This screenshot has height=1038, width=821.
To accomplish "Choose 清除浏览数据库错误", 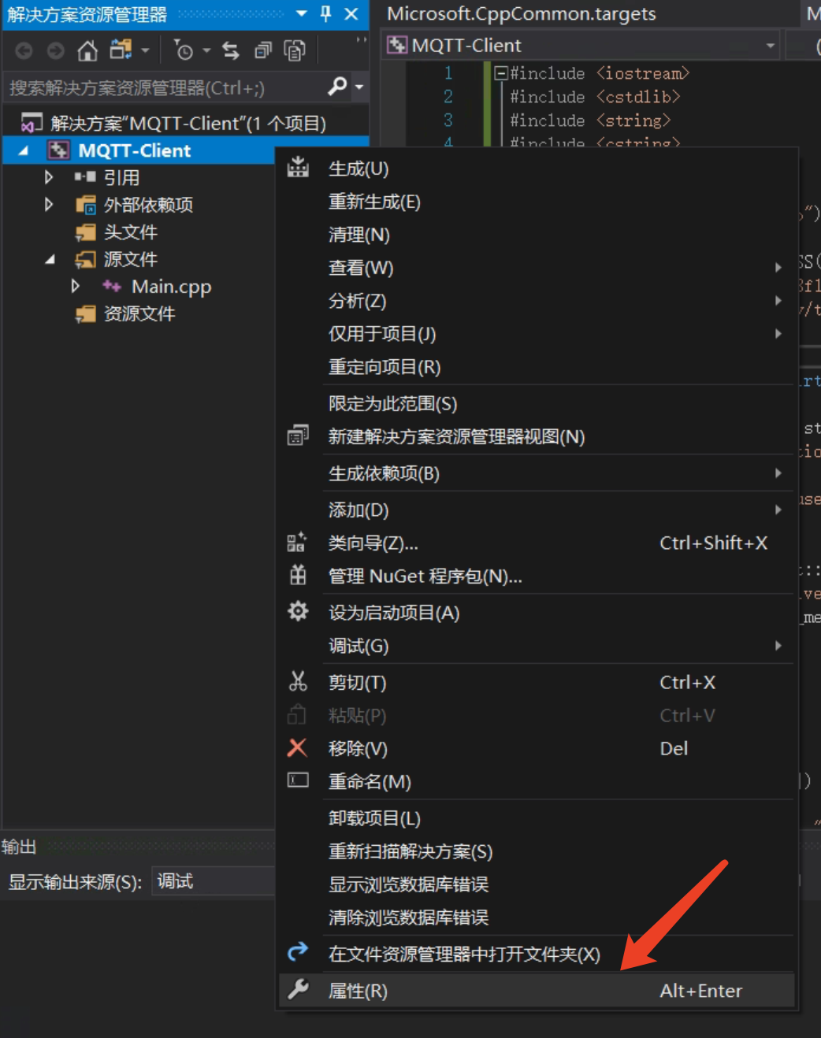I will [537, 918].
